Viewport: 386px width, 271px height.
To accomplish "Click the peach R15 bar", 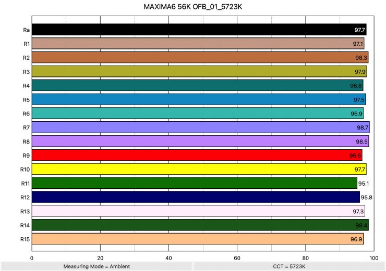I will click(x=197, y=239).
